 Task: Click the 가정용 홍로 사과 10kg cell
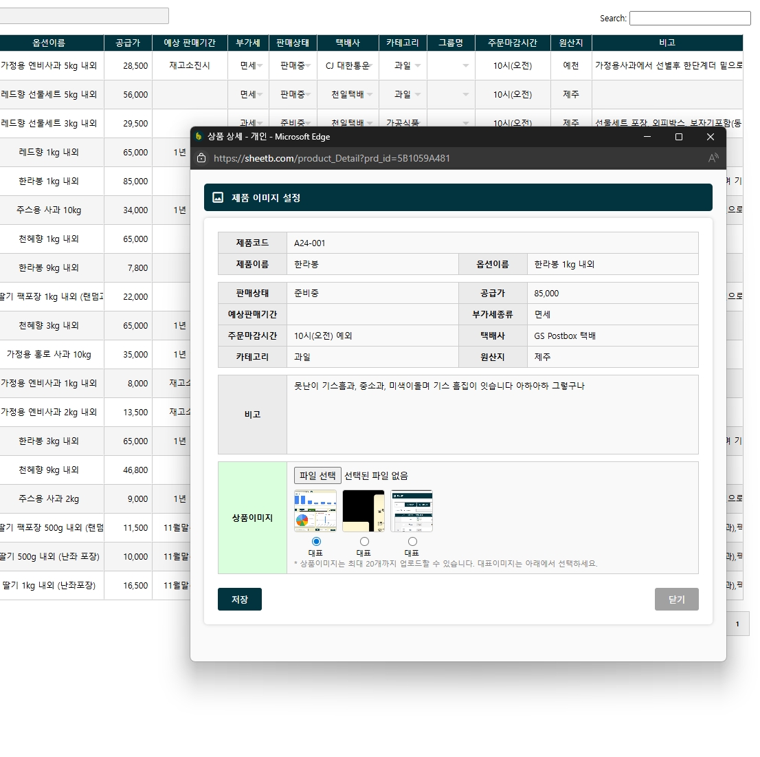coord(49,355)
